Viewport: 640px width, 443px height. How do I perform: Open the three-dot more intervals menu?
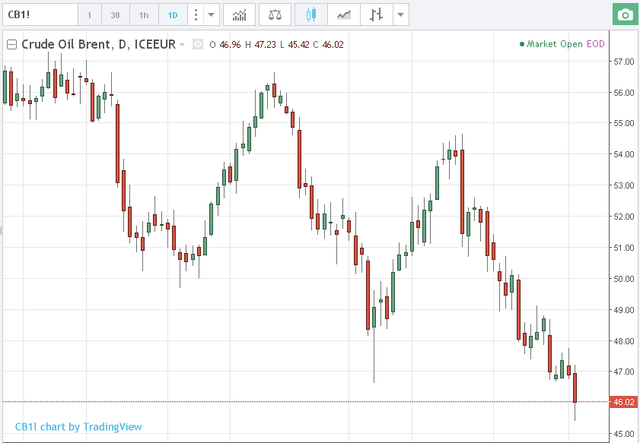(x=196, y=14)
